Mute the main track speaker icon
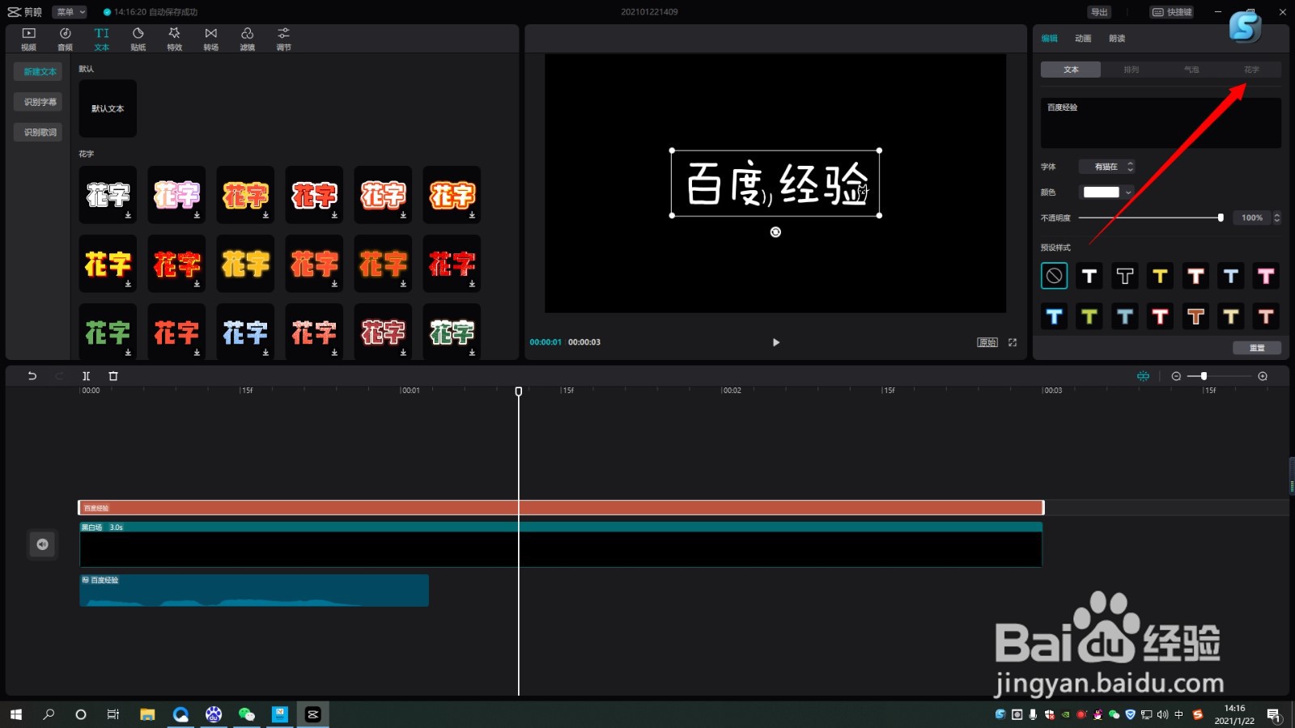This screenshot has width=1295, height=728. pyautogui.click(x=42, y=544)
